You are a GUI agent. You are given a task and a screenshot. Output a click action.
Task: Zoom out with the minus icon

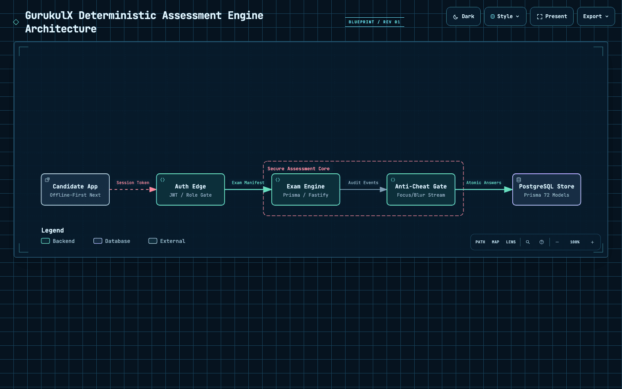pos(557,242)
